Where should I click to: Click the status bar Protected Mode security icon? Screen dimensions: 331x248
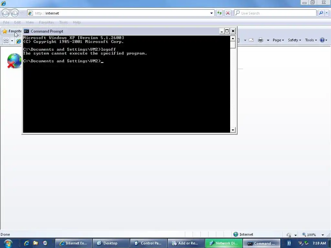[x=289, y=234]
